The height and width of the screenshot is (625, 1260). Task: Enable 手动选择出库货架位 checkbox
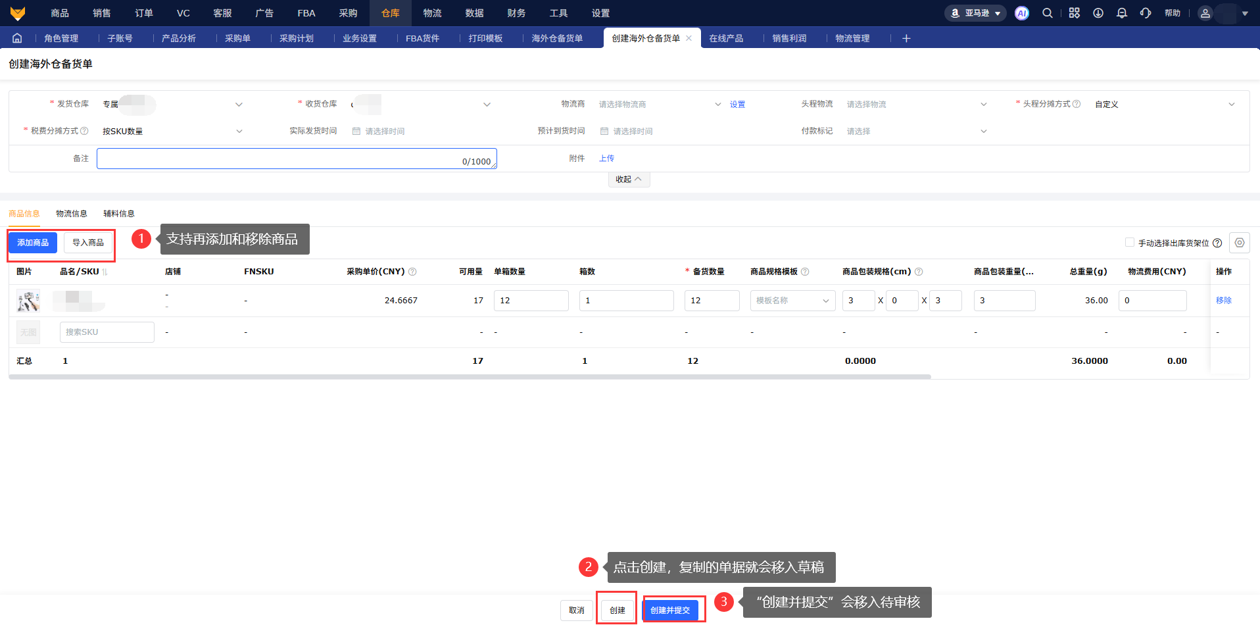point(1129,243)
